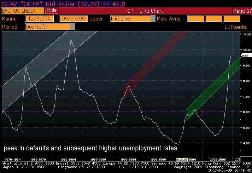
Task: Click the 17-Nov-09 10:46:45 timestamp
Action: coord(232,170)
